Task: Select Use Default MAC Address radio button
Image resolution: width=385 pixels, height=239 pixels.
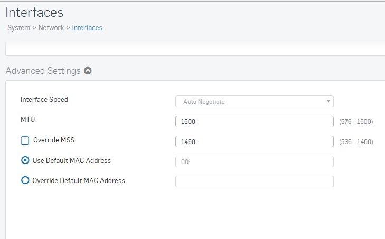Action: click(x=25, y=160)
